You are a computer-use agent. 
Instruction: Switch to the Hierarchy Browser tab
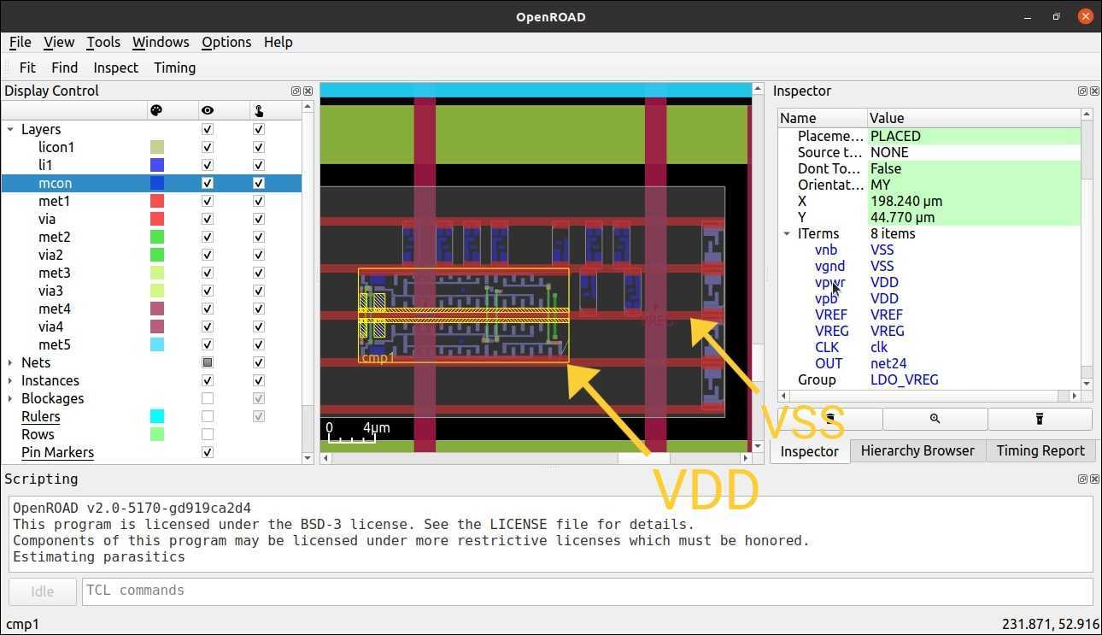tap(917, 450)
